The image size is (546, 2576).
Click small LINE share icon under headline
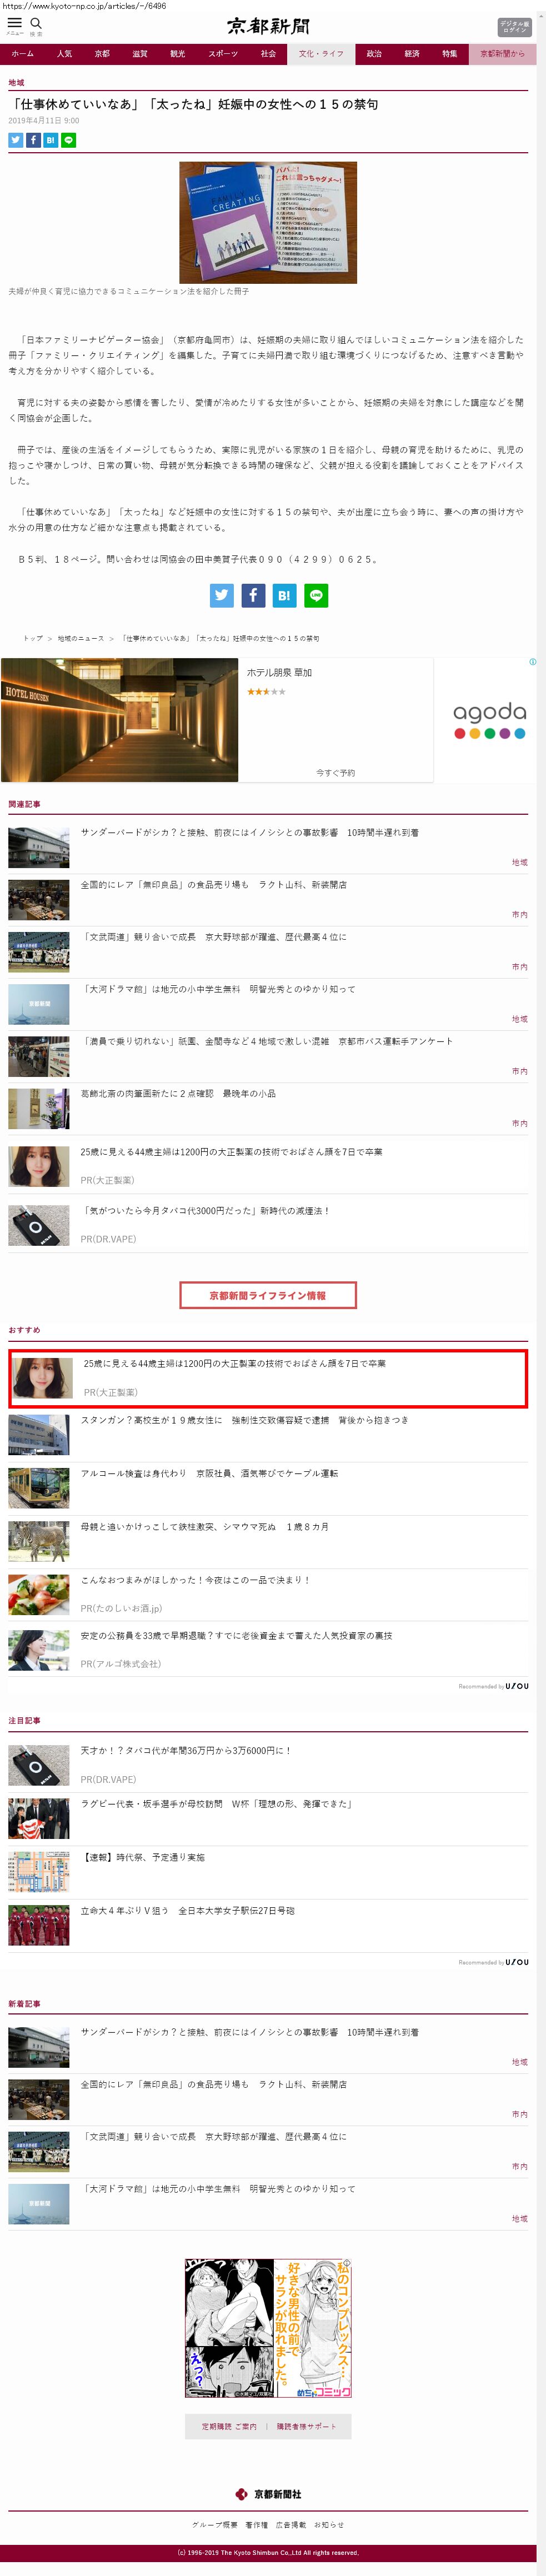pyautogui.click(x=69, y=140)
